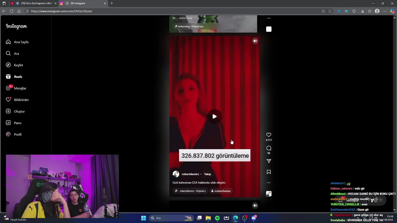Open audio thumbnail beside current reel
Screen dimensions: 397x223
coord(269,194)
